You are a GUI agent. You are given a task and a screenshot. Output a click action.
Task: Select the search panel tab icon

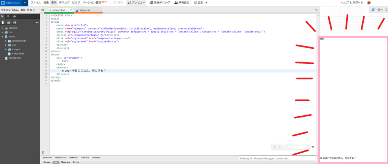[8, 16]
